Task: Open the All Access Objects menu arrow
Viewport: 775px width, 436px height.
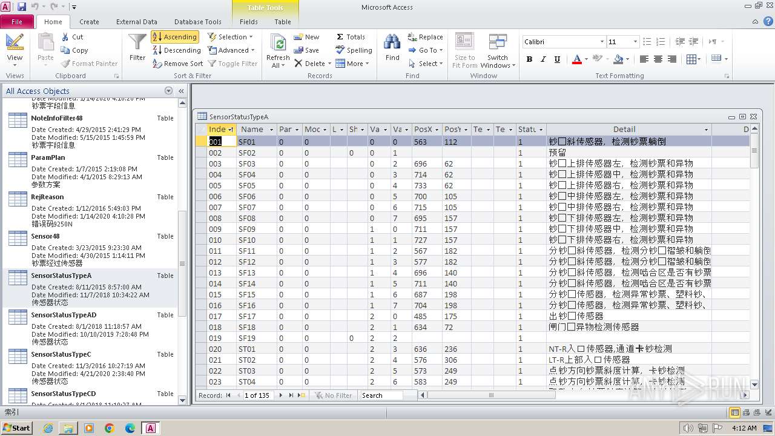Action: click(x=168, y=91)
